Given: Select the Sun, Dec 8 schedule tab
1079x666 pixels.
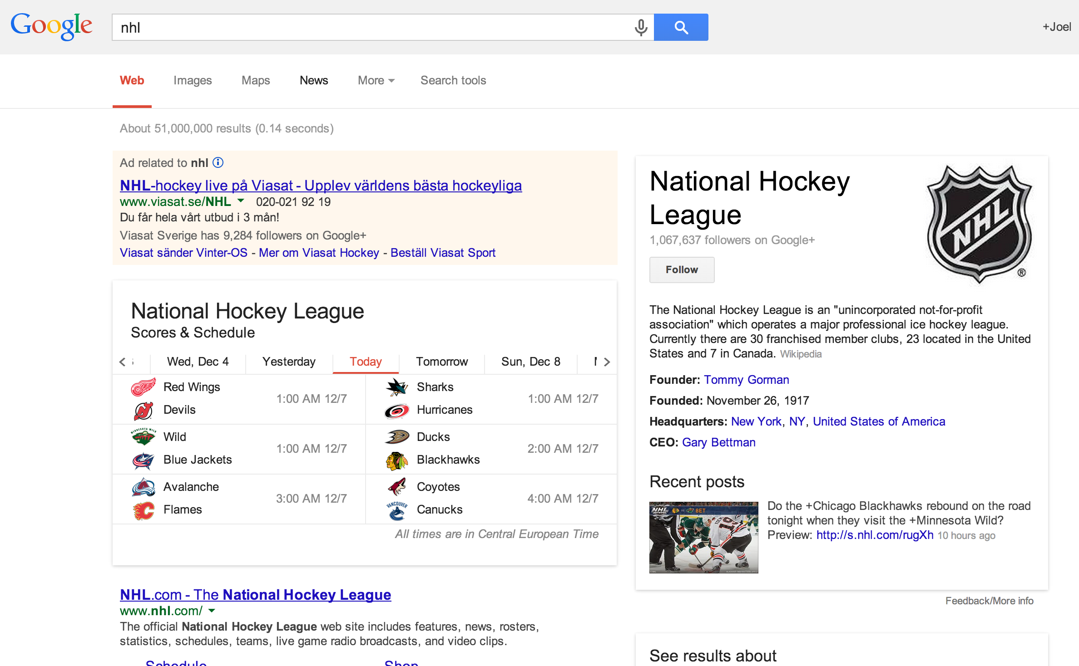Looking at the screenshot, I should click(531, 362).
